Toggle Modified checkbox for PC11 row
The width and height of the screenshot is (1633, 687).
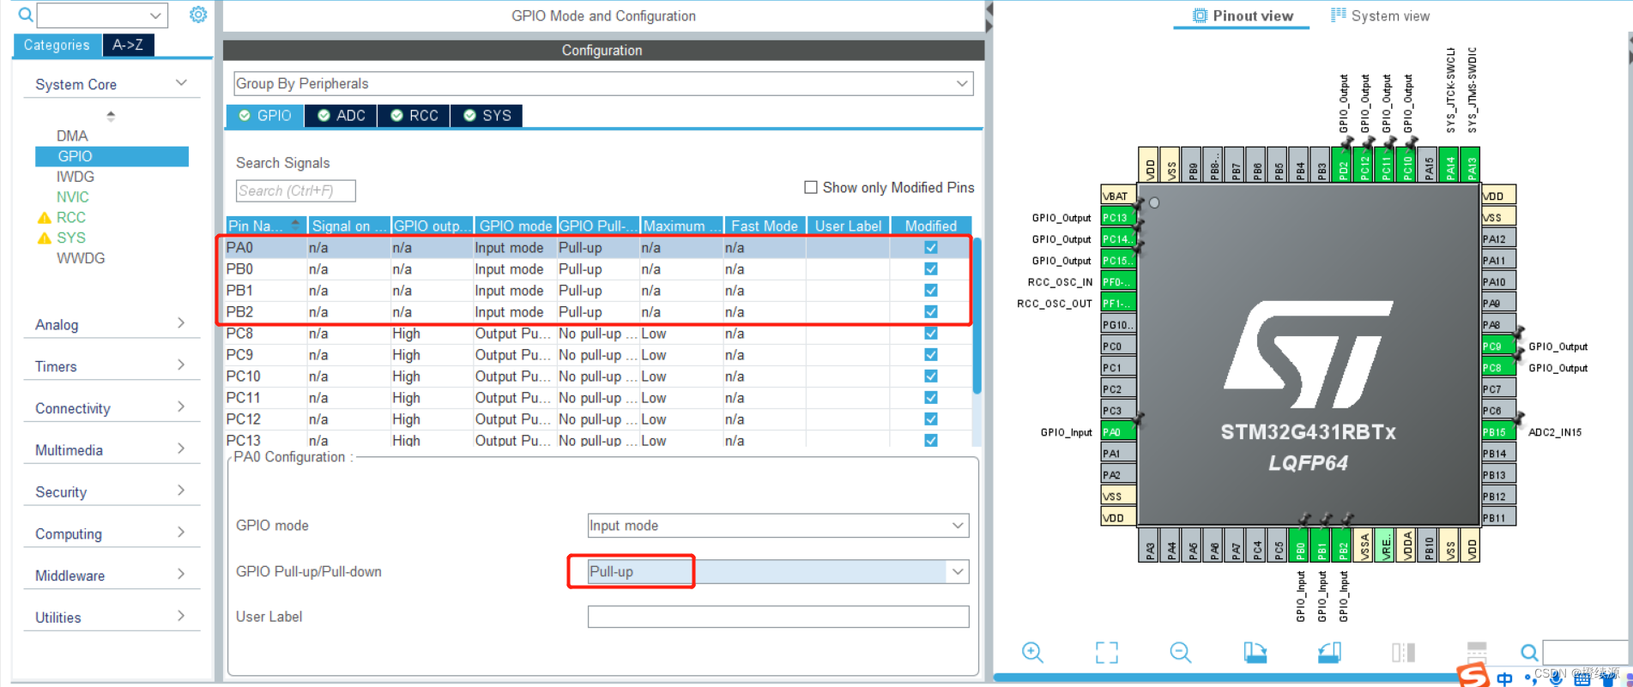[931, 398]
